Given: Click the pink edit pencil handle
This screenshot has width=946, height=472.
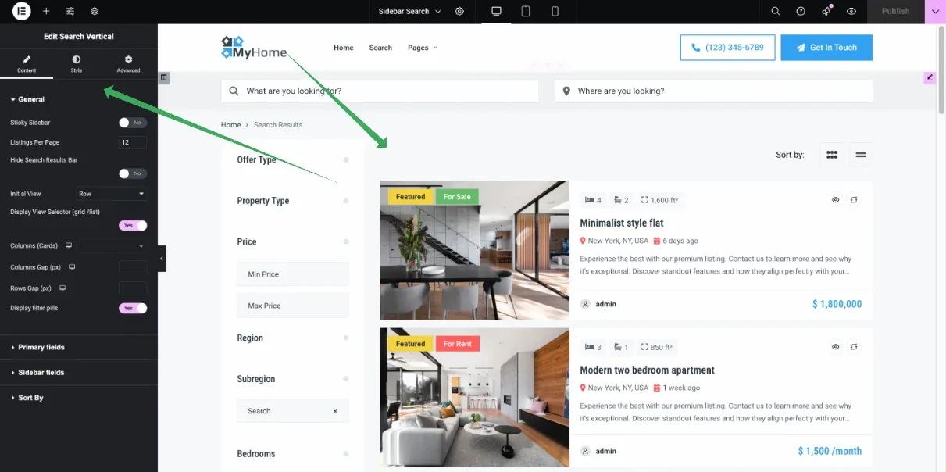Looking at the screenshot, I should pos(930,77).
